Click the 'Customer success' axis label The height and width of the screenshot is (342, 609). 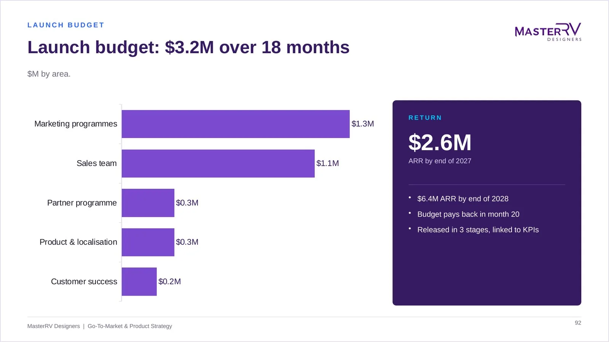click(84, 282)
